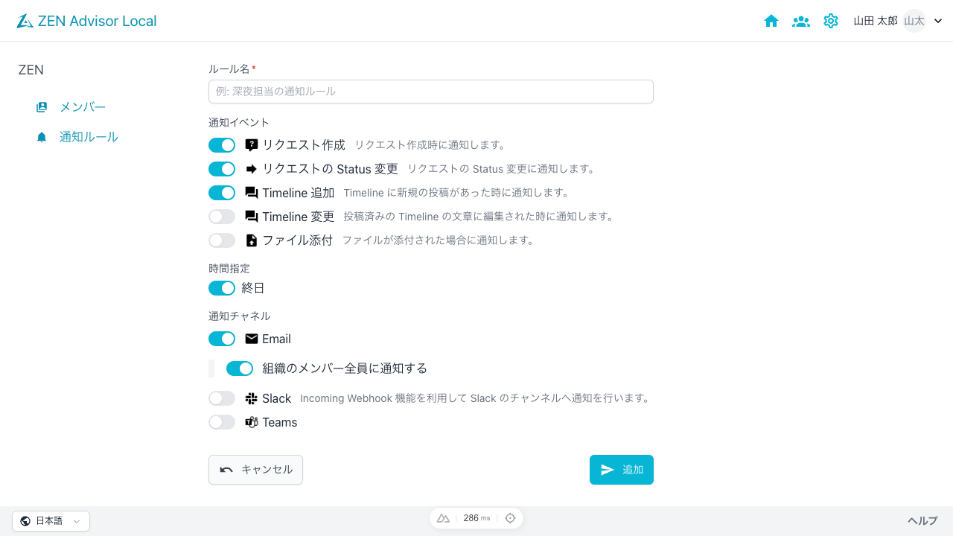This screenshot has width=953, height=536.
Task: Click the ヘルプ link in the footer
Action: [x=922, y=520]
